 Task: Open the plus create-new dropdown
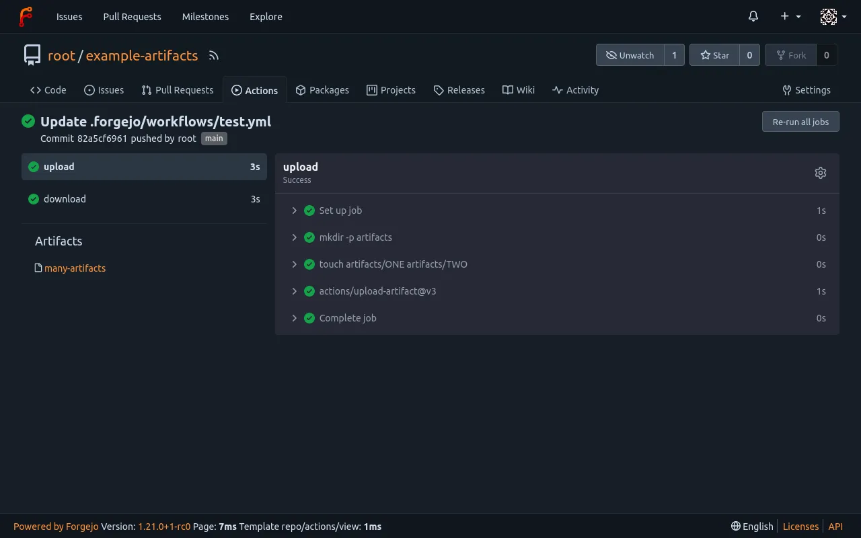tap(790, 17)
